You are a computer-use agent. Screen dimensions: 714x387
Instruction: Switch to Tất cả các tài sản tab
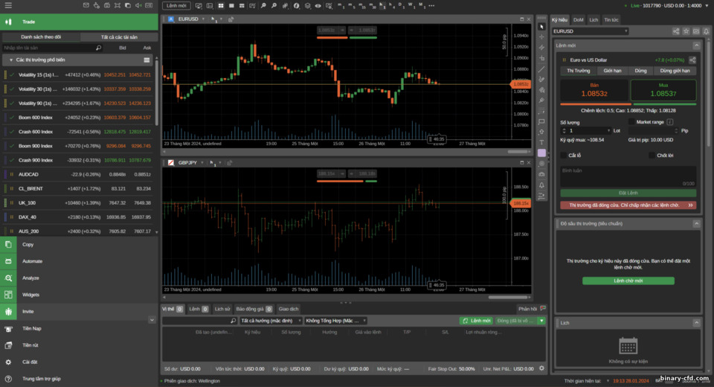tap(119, 37)
